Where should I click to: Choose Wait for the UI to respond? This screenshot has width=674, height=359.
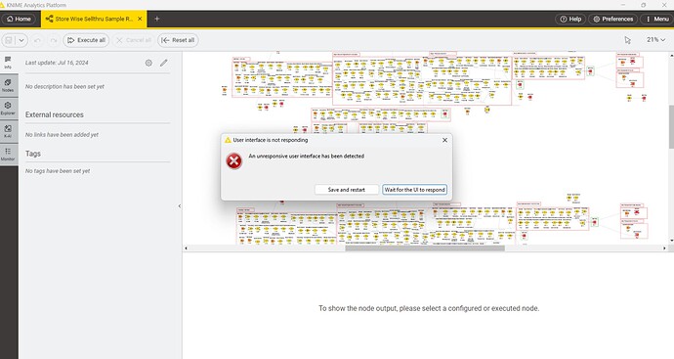(415, 190)
